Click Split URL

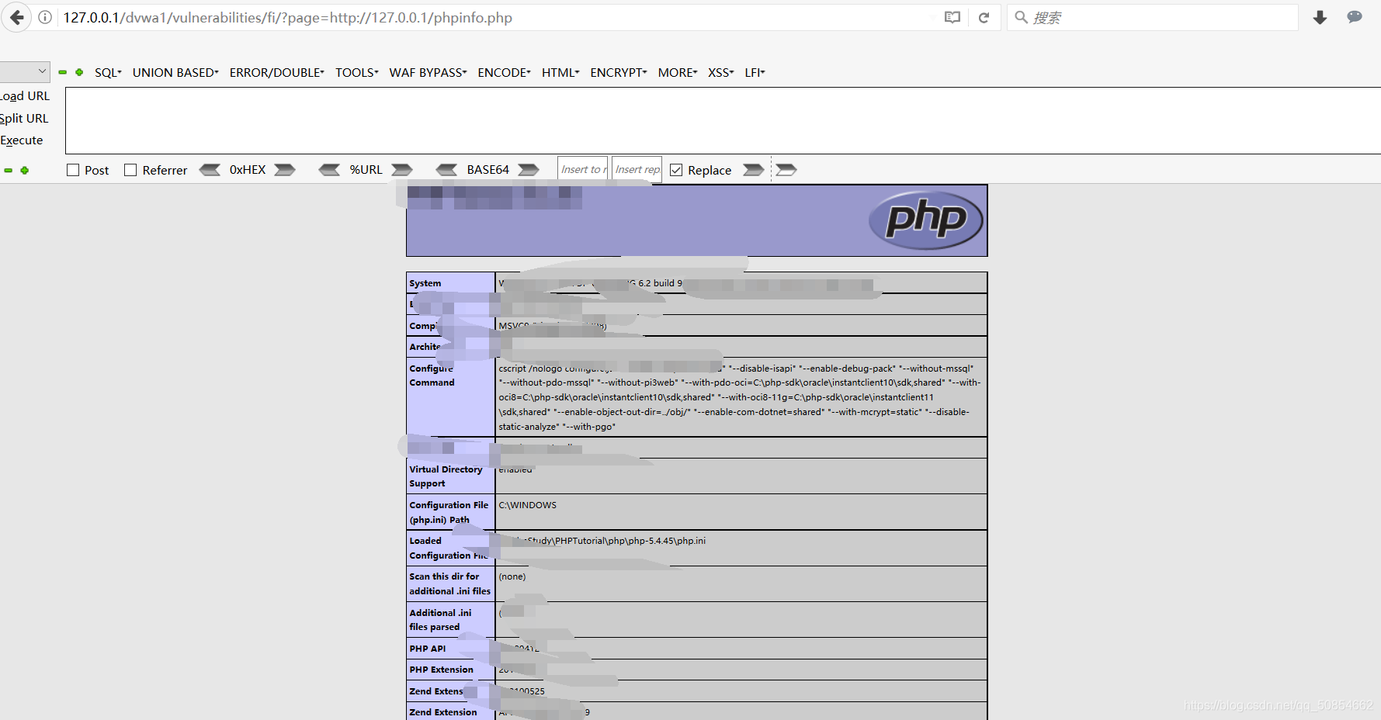24,119
